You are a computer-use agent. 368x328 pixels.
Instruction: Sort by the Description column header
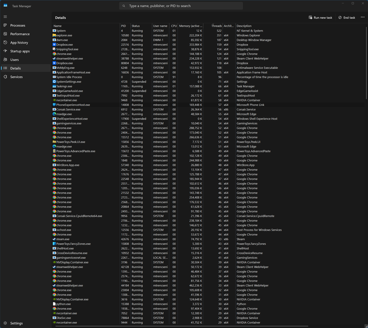tap(300, 26)
